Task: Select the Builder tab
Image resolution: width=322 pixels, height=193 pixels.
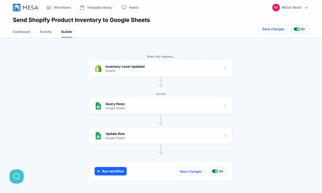Action: pyautogui.click(x=67, y=32)
